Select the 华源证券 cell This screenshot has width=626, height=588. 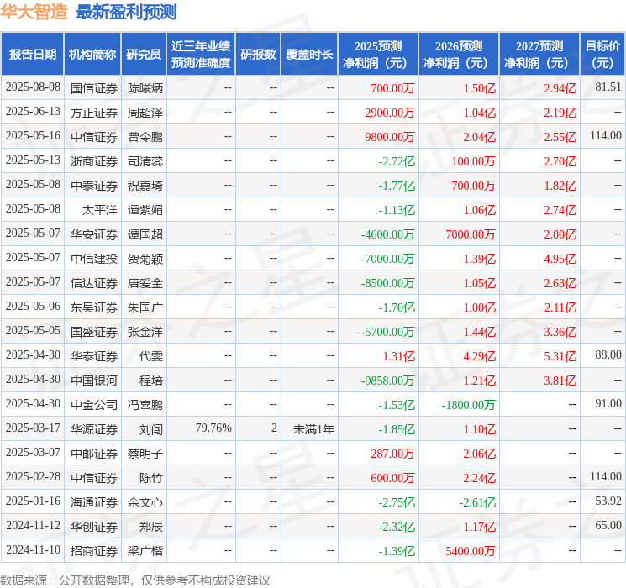94,429
